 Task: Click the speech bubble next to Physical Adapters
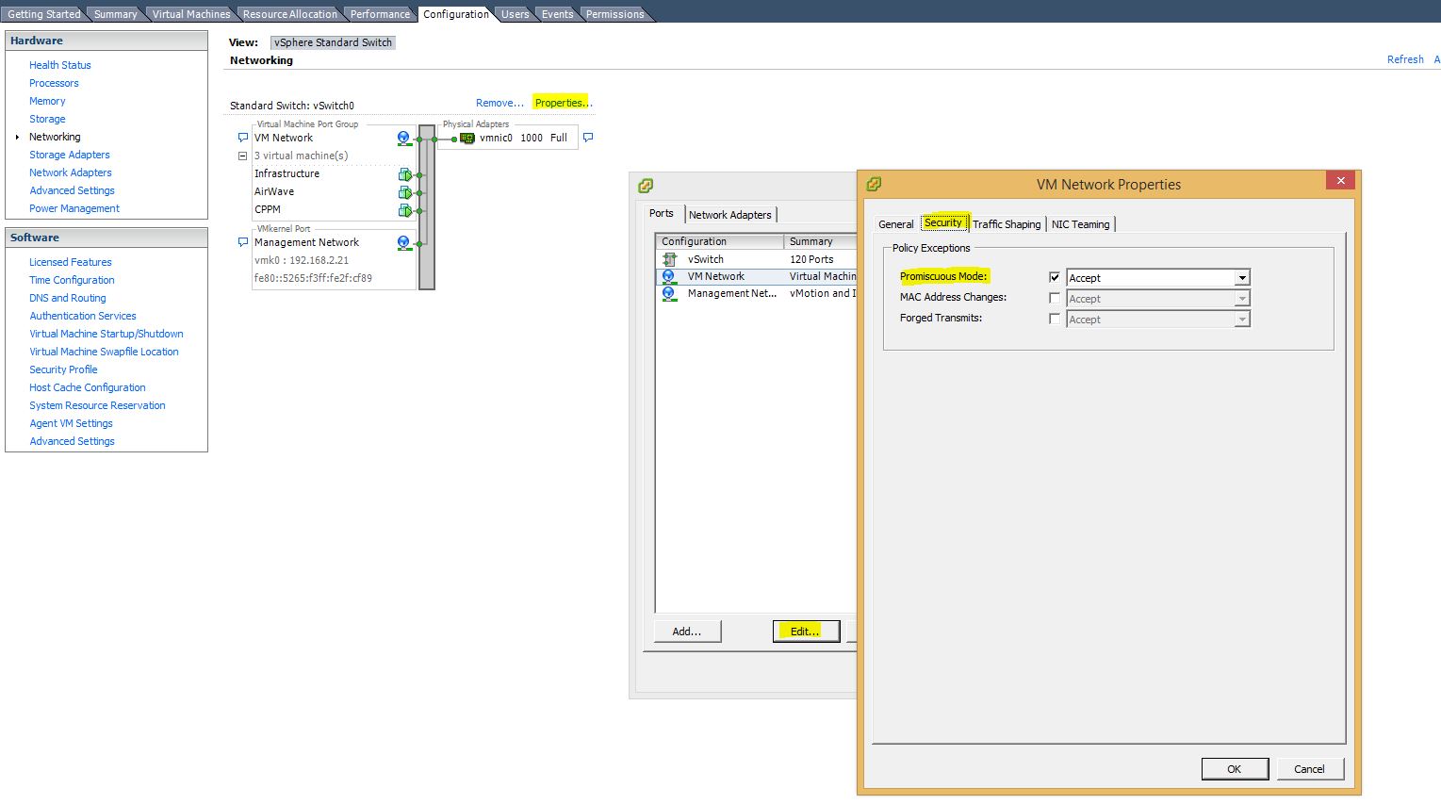587,137
